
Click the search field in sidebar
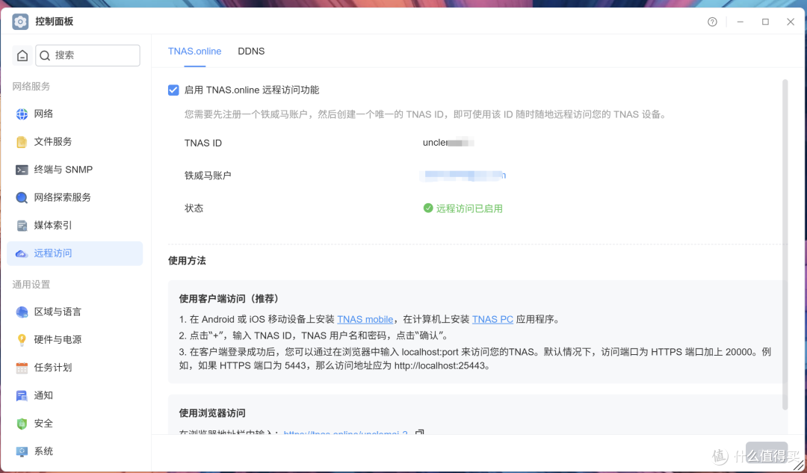point(87,55)
